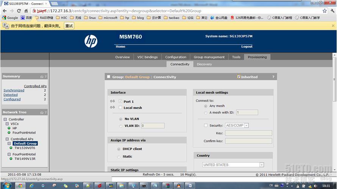Open the H3C bookmarks folder

tap(61, 18)
